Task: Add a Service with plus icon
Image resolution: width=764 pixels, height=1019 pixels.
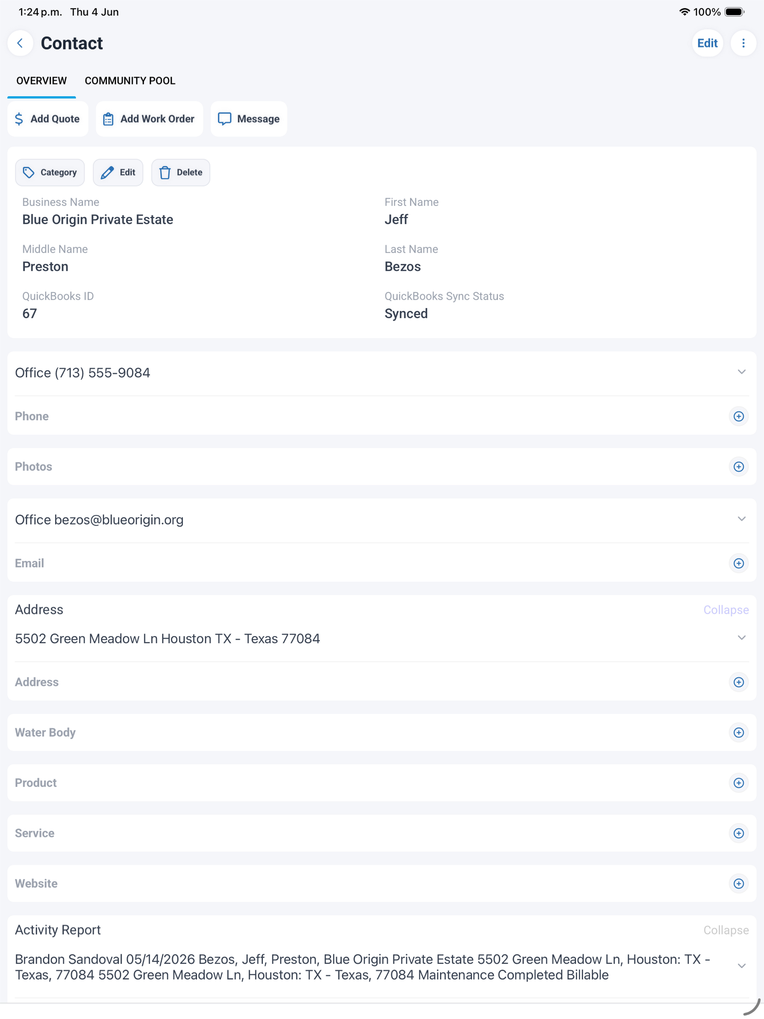Action: tap(739, 833)
